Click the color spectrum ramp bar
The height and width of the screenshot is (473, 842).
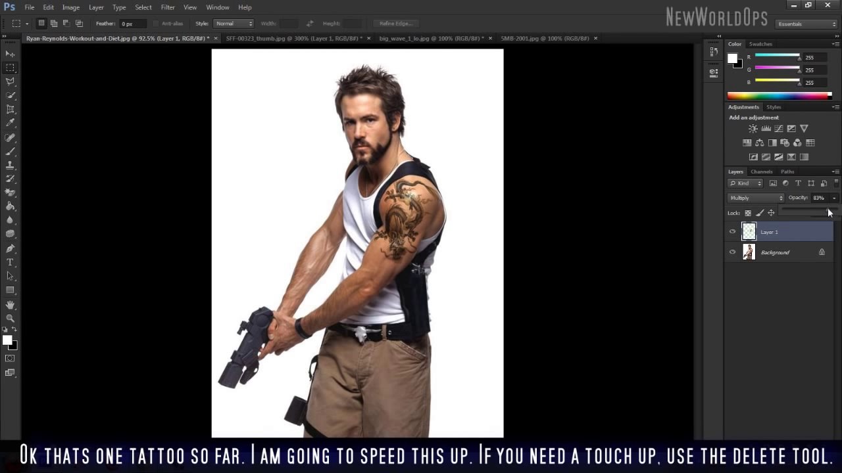click(x=779, y=96)
